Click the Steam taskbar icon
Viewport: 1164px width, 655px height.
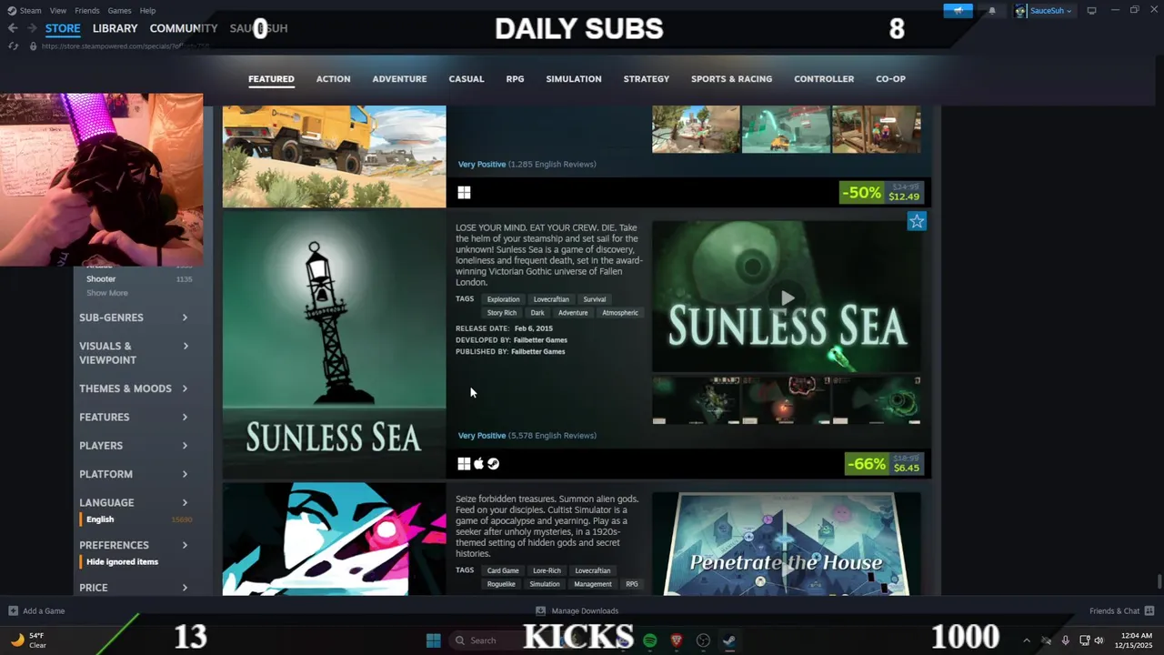tap(729, 640)
